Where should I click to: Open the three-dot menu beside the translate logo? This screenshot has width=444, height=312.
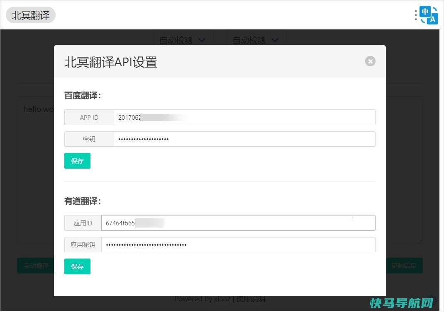[416, 15]
